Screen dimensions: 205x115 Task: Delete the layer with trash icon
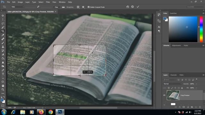point(200,107)
